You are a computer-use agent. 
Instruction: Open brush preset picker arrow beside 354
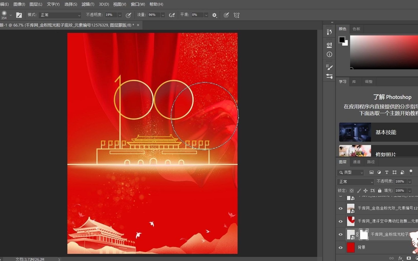pyautogui.click(x=11, y=15)
